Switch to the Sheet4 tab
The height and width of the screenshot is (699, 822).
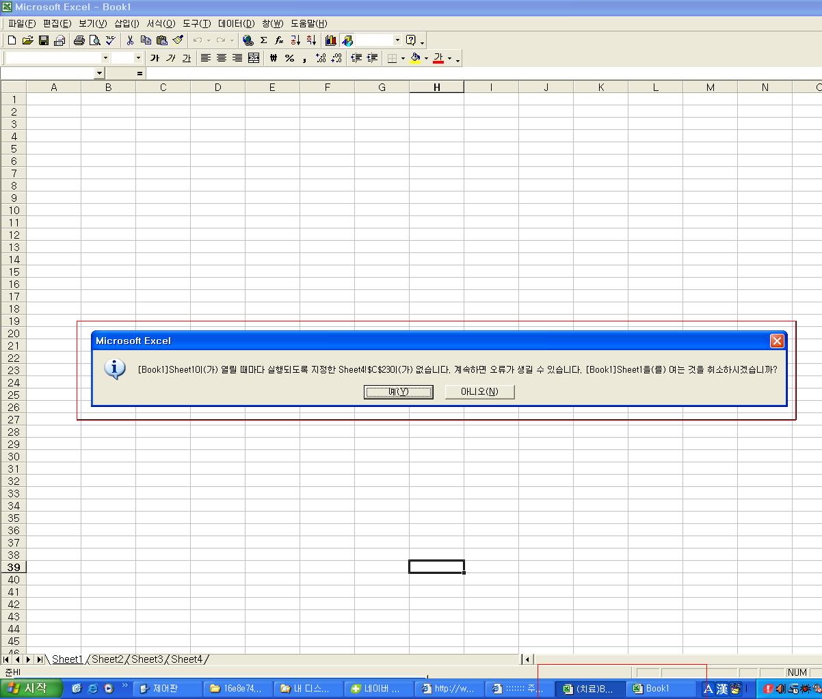click(x=187, y=659)
